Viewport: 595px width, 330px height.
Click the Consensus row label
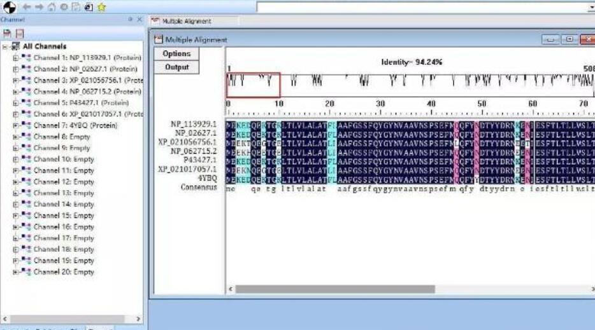[x=199, y=187]
